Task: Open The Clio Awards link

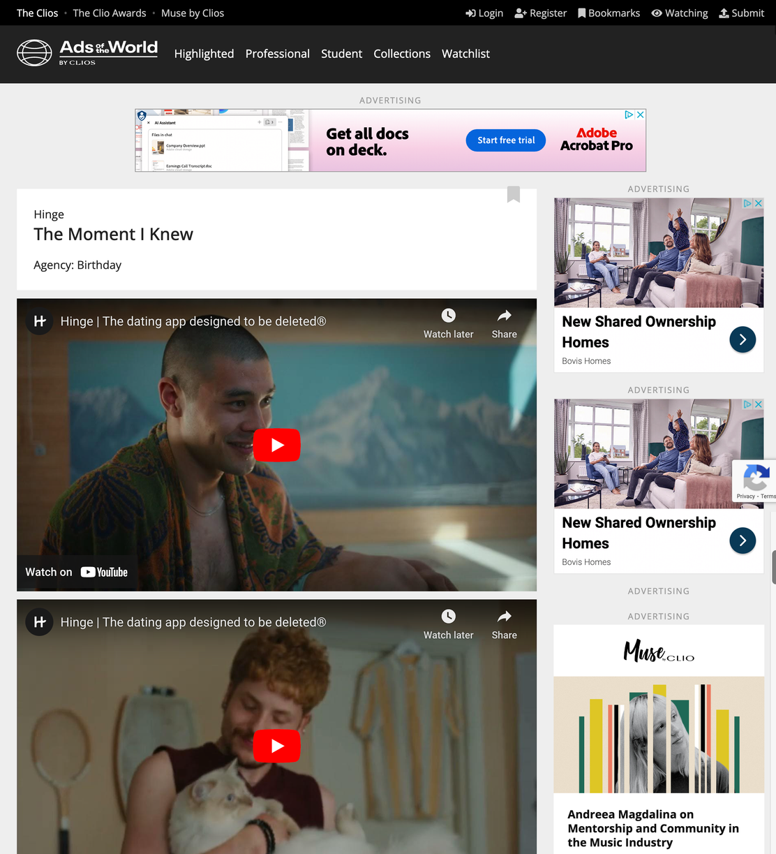Action: (x=110, y=13)
